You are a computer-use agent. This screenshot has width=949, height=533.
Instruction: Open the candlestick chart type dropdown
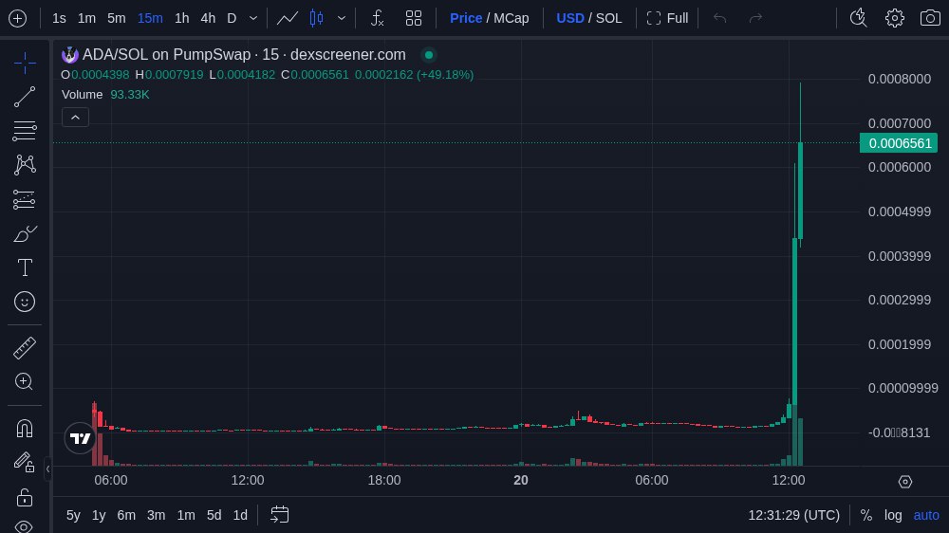pyautogui.click(x=342, y=18)
